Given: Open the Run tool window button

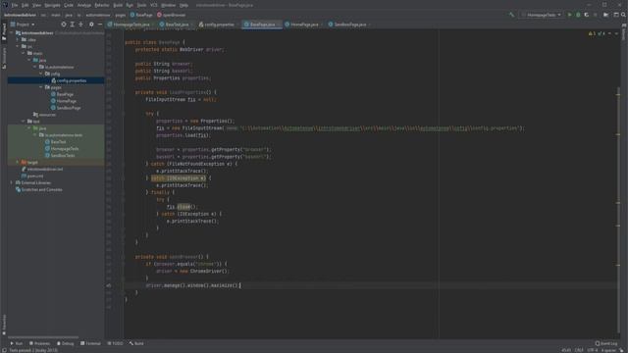Looking at the screenshot, I should tap(17, 343).
